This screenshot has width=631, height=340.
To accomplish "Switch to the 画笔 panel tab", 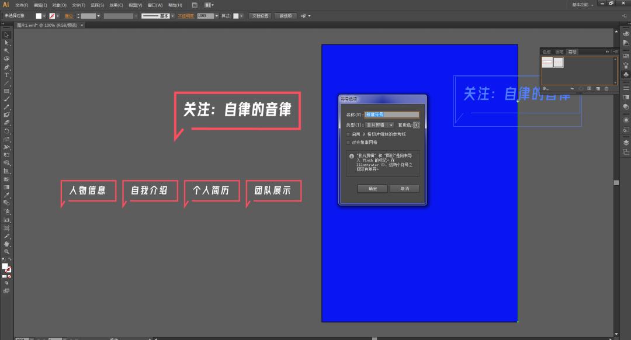I will tap(559, 51).
